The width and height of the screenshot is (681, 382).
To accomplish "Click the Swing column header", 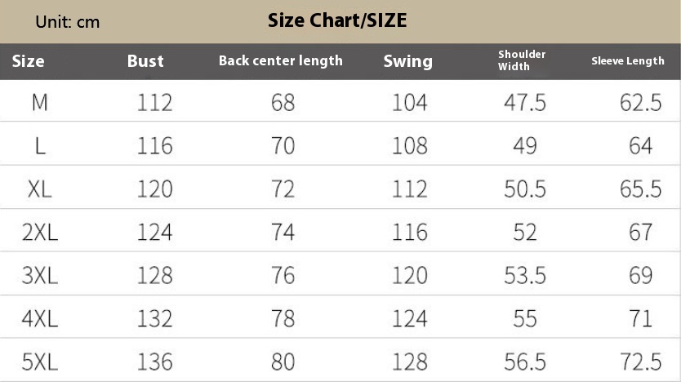I will [x=407, y=62].
